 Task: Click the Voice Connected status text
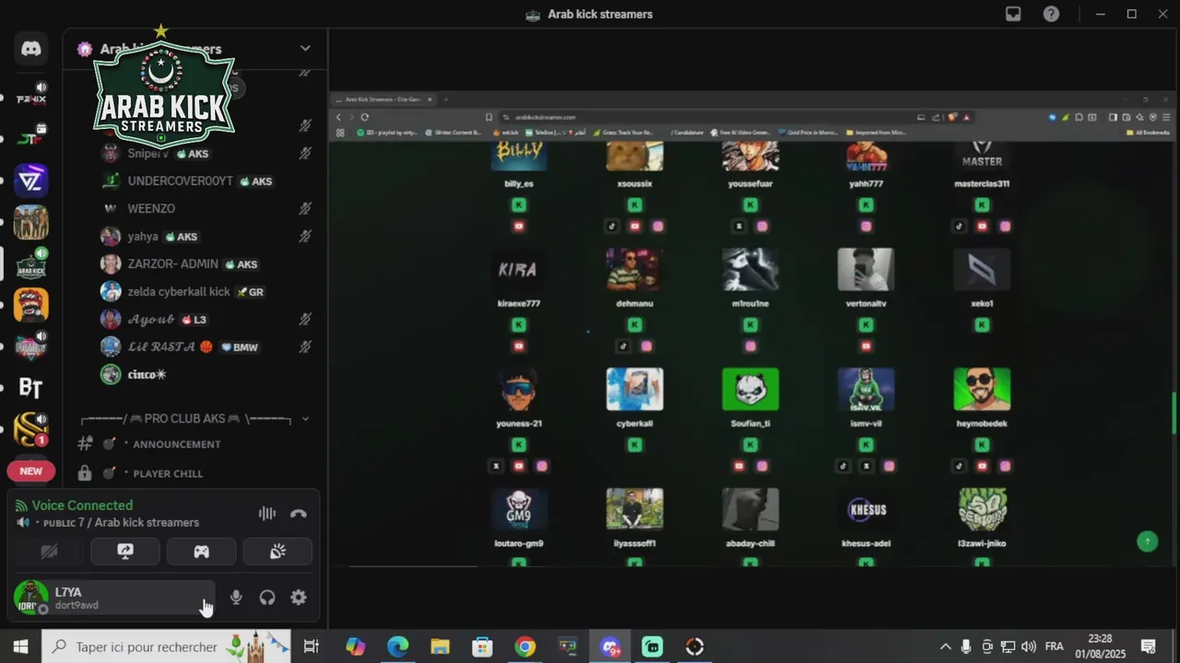coord(82,506)
